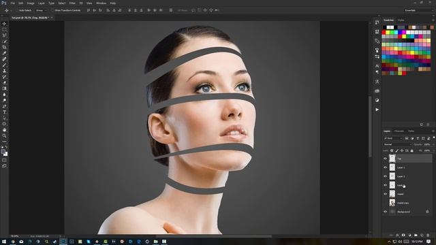
Task: Click the Edit Toolbar three-dots icon
Action: point(4,142)
